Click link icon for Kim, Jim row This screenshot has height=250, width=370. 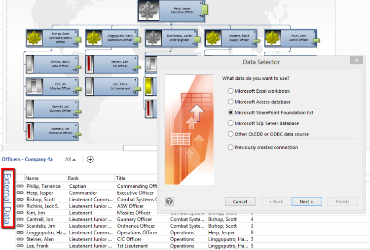20,213
